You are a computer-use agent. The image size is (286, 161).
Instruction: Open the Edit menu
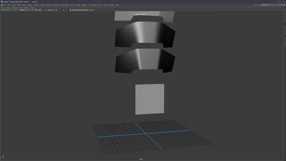pyautogui.click(x=9, y=5)
